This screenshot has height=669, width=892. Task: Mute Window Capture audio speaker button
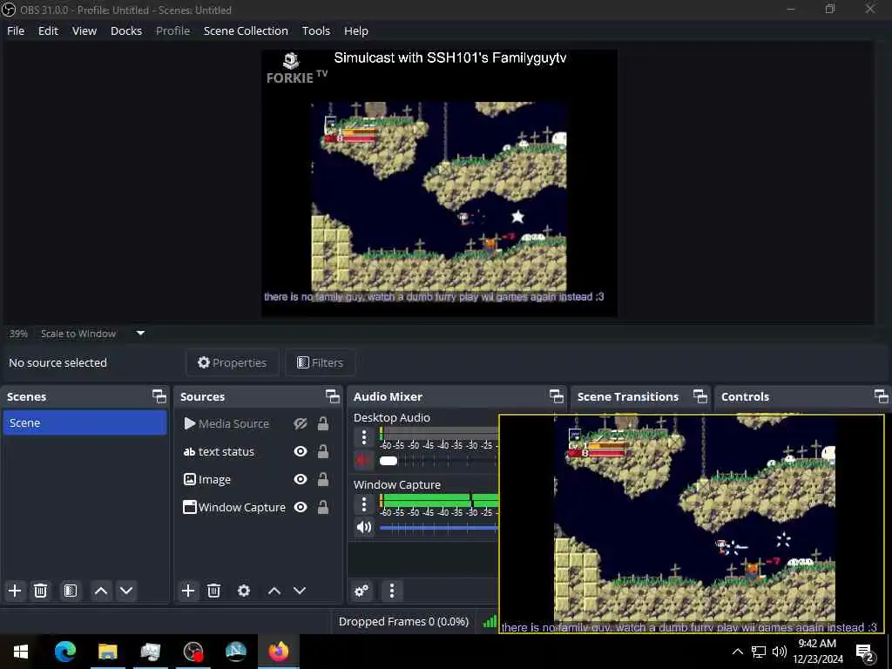(363, 527)
